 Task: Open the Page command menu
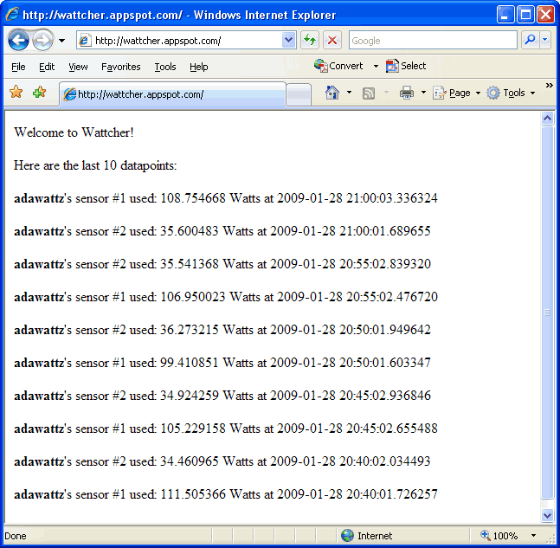point(457,93)
